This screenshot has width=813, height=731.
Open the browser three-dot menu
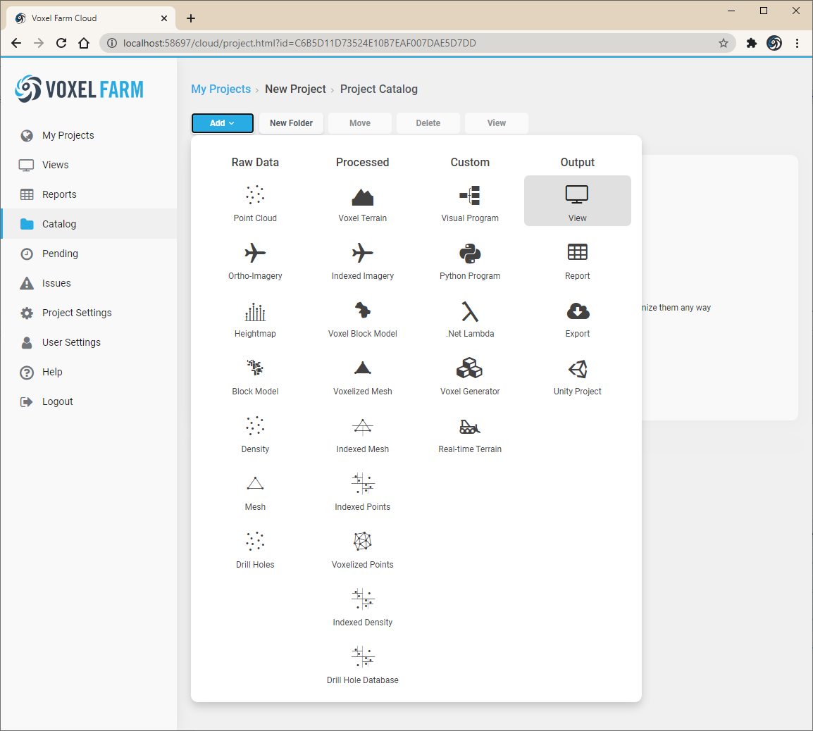pos(797,43)
